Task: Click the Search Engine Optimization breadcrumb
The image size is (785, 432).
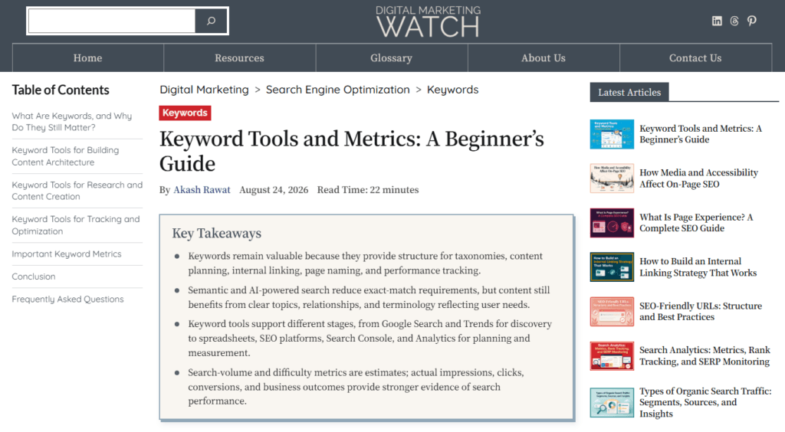Action: (337, 90)
